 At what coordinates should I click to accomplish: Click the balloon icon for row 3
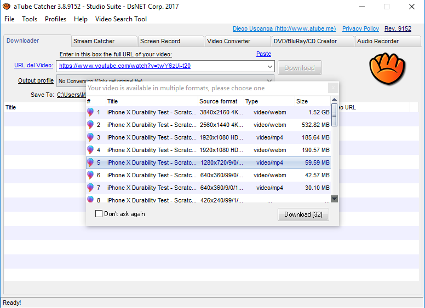90,137
